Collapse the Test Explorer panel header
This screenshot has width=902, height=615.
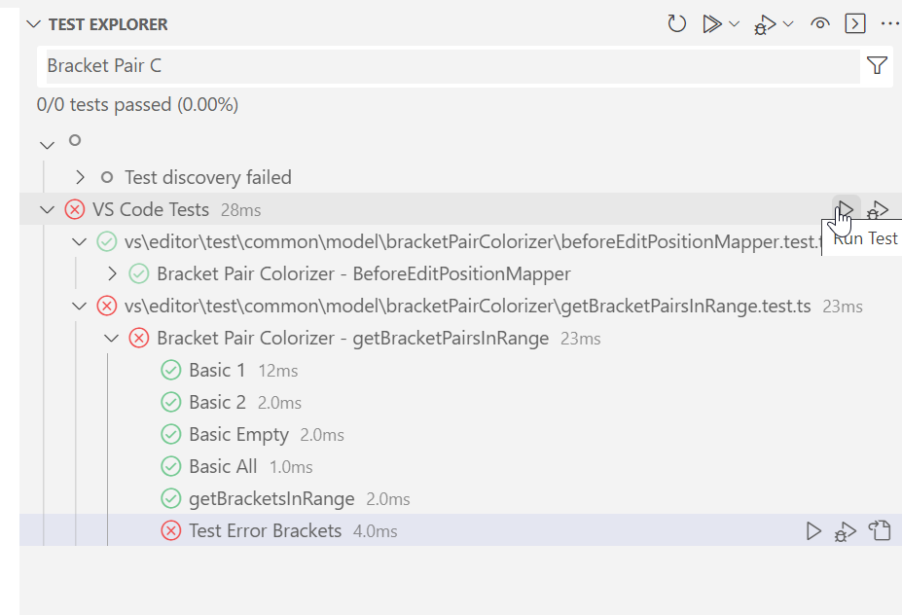[34, 23]
